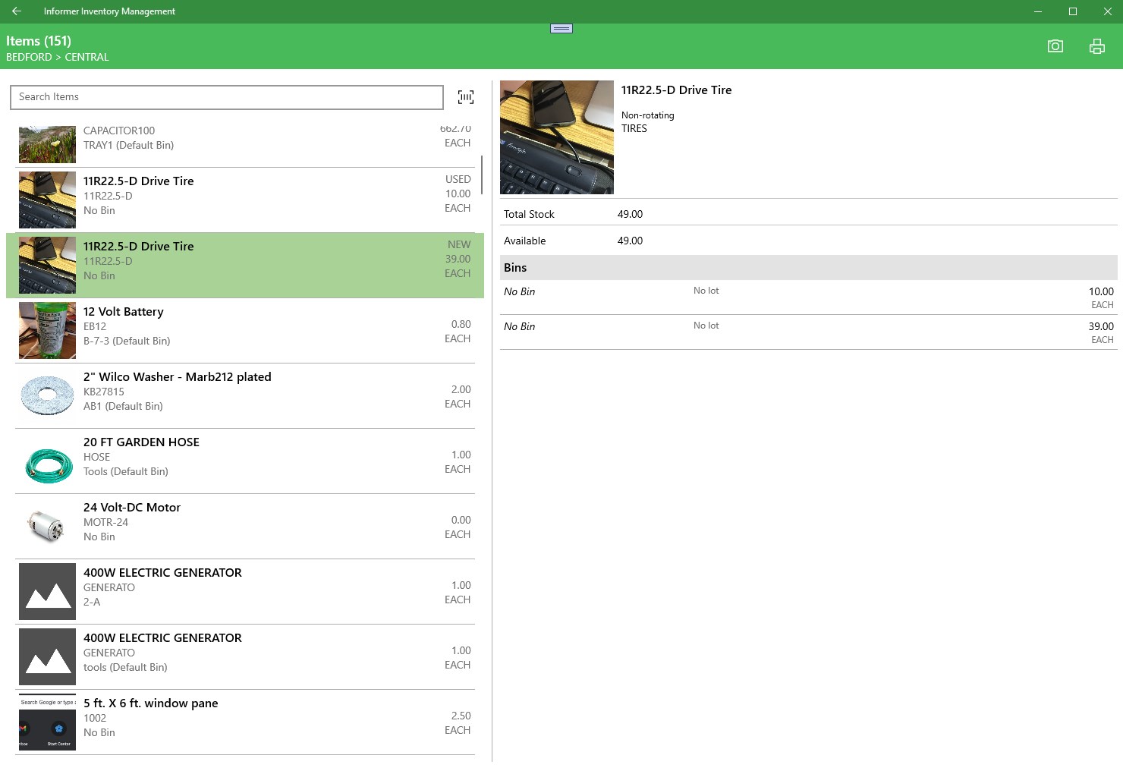Click the print icon in header
The width and height of the screenshot is (1123, 771).
point(1096,46)
